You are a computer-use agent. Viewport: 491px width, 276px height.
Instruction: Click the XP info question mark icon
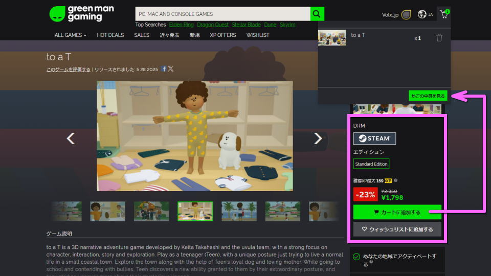(395, 180)
